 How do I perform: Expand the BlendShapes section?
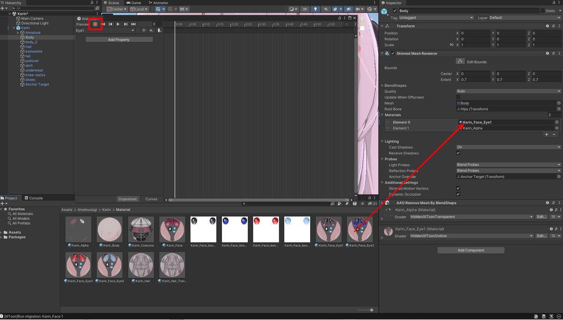point(383,85)
